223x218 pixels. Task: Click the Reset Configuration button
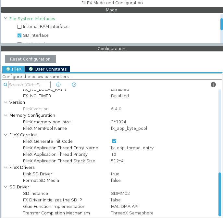[30, 59]
